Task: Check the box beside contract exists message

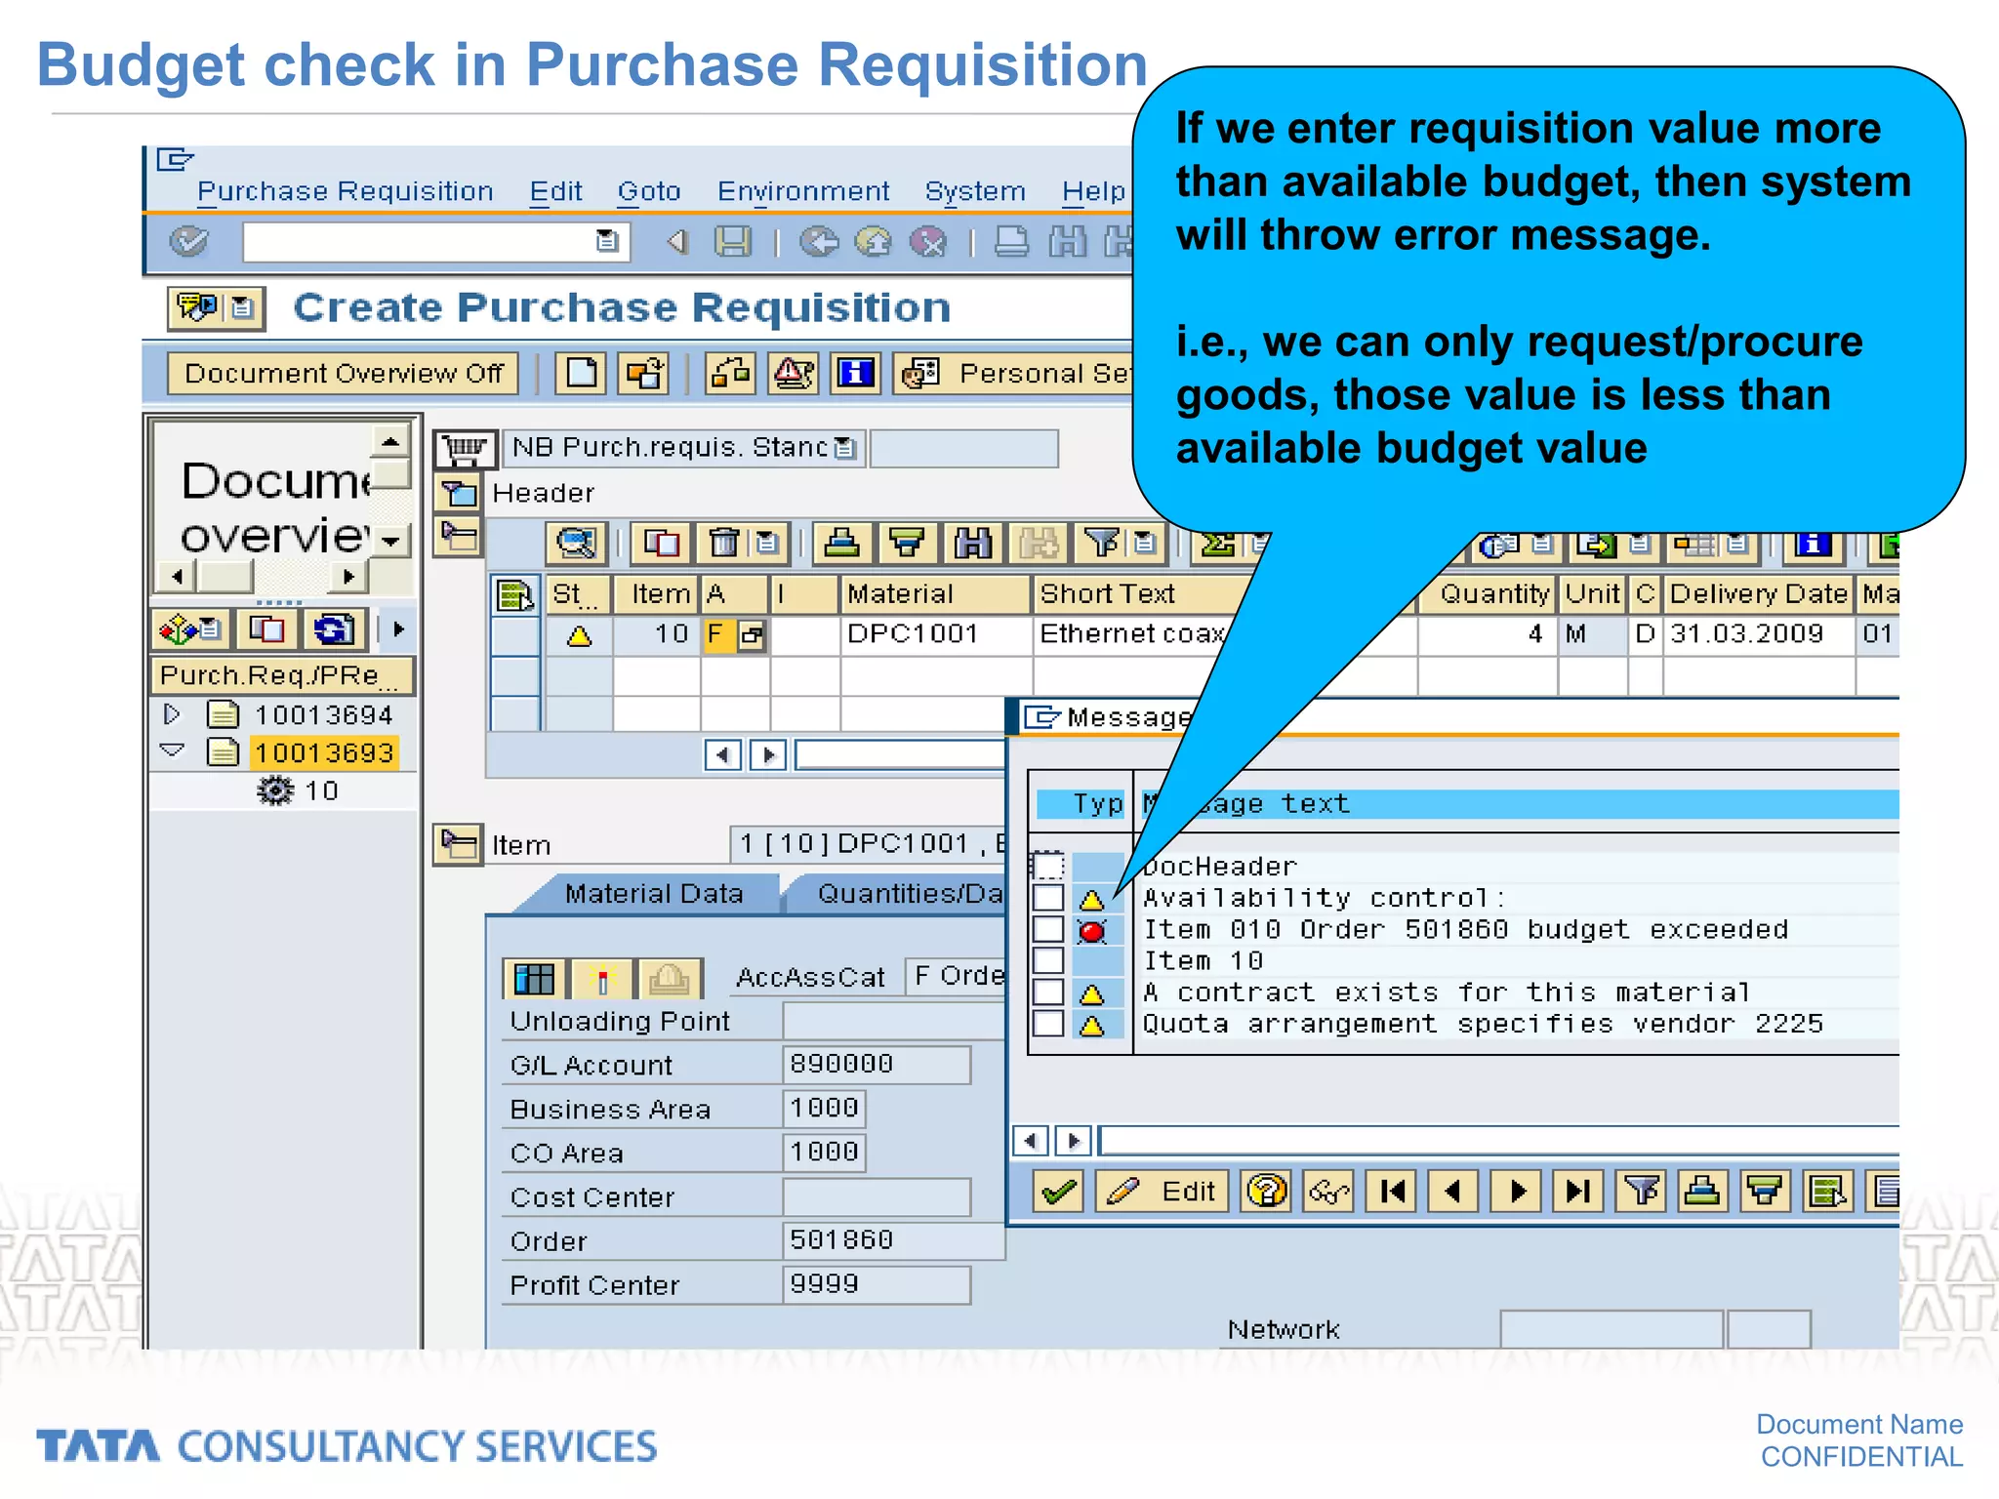Action: point(1048,992)
